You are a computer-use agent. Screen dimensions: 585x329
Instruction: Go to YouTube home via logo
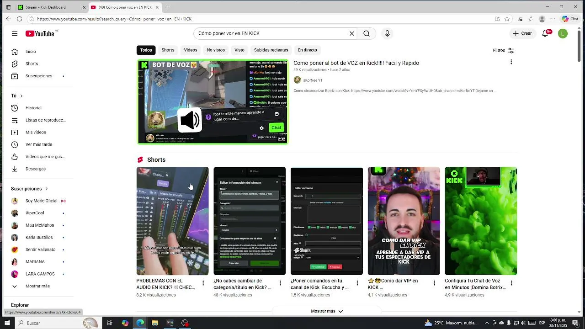[x=40, y=33]
